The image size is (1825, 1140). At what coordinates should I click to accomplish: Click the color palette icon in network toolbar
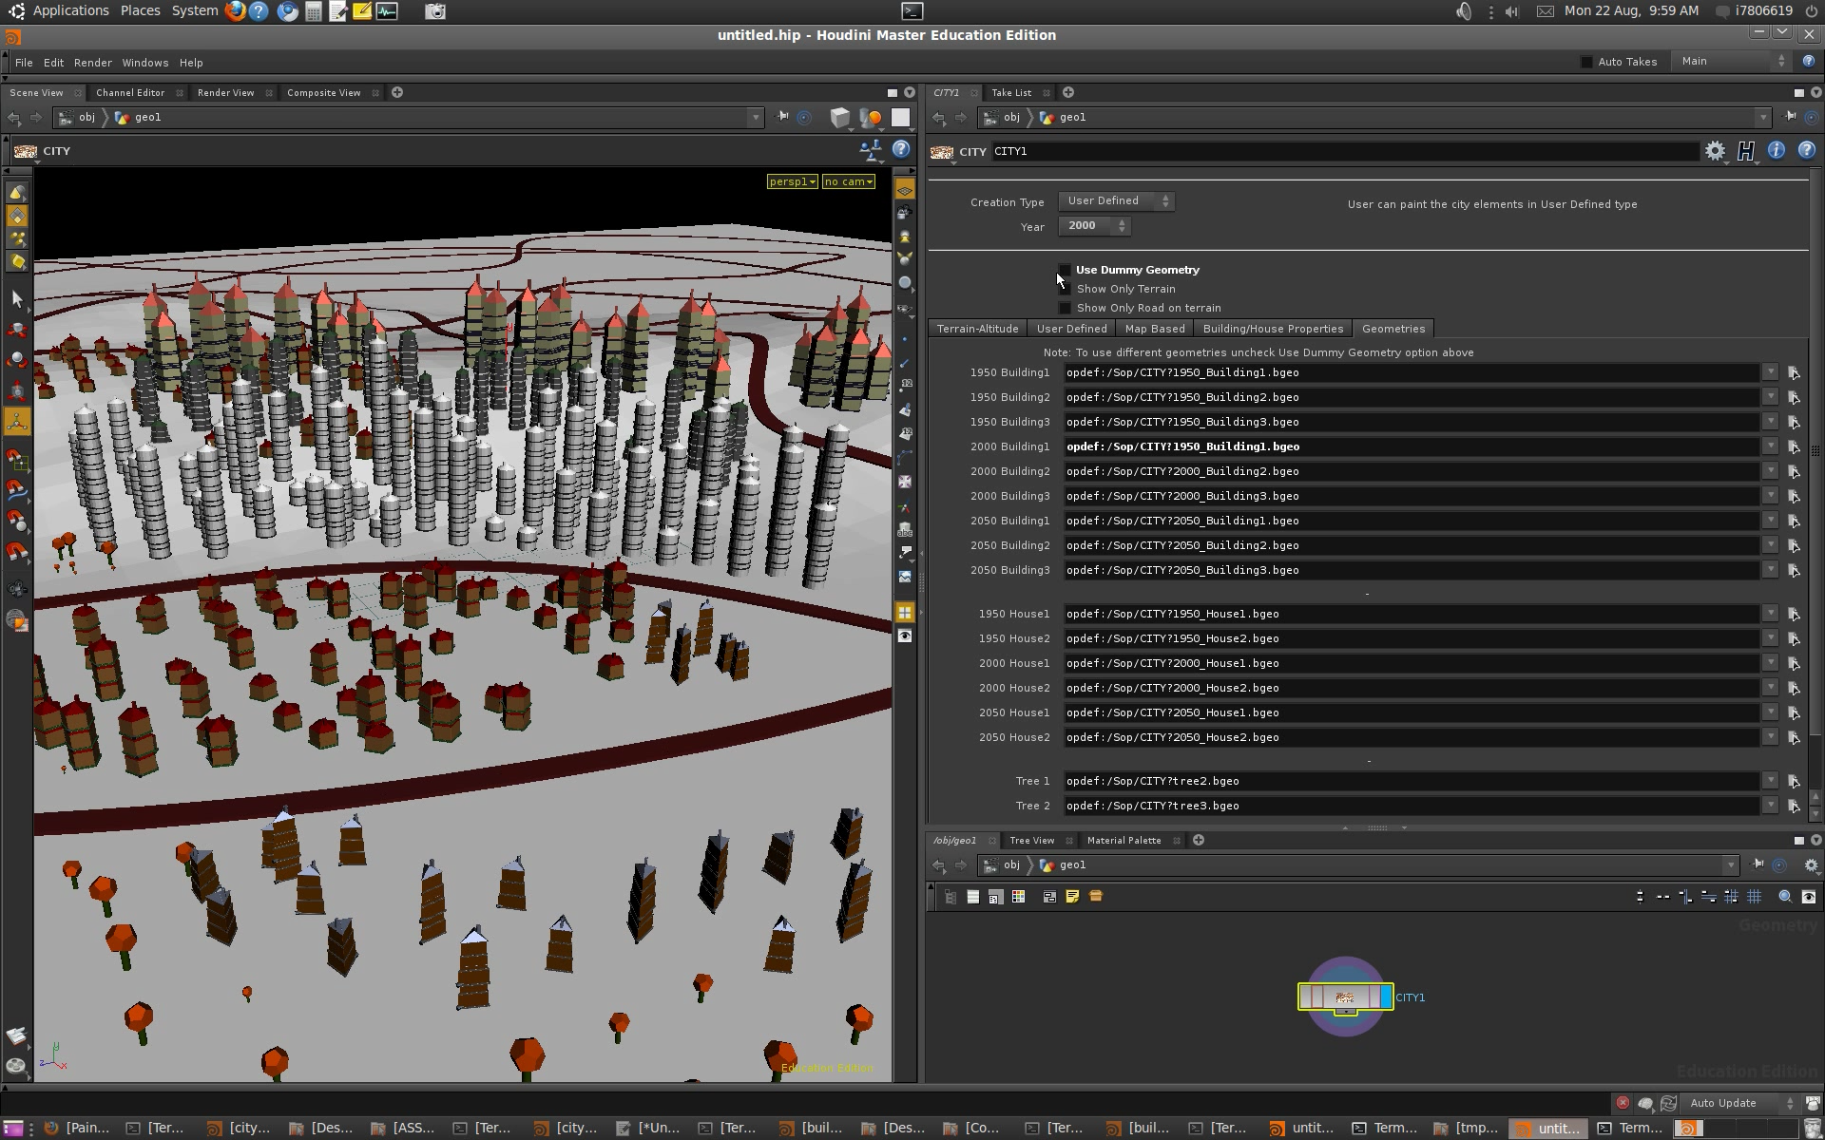[x=1019, y=897]
